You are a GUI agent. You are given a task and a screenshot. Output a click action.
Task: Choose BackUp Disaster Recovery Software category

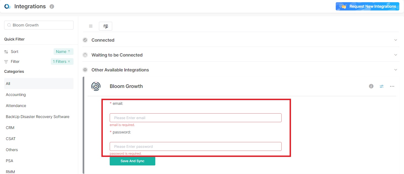(38, 117)
